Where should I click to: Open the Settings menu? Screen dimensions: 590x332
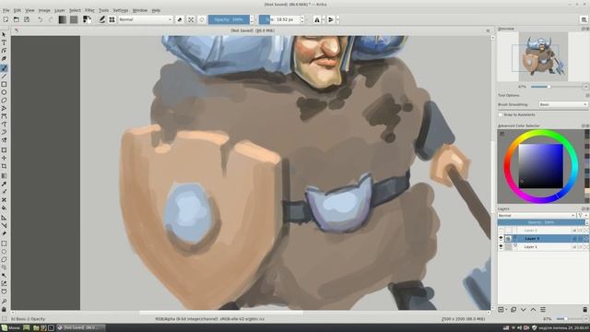(121, 10)
